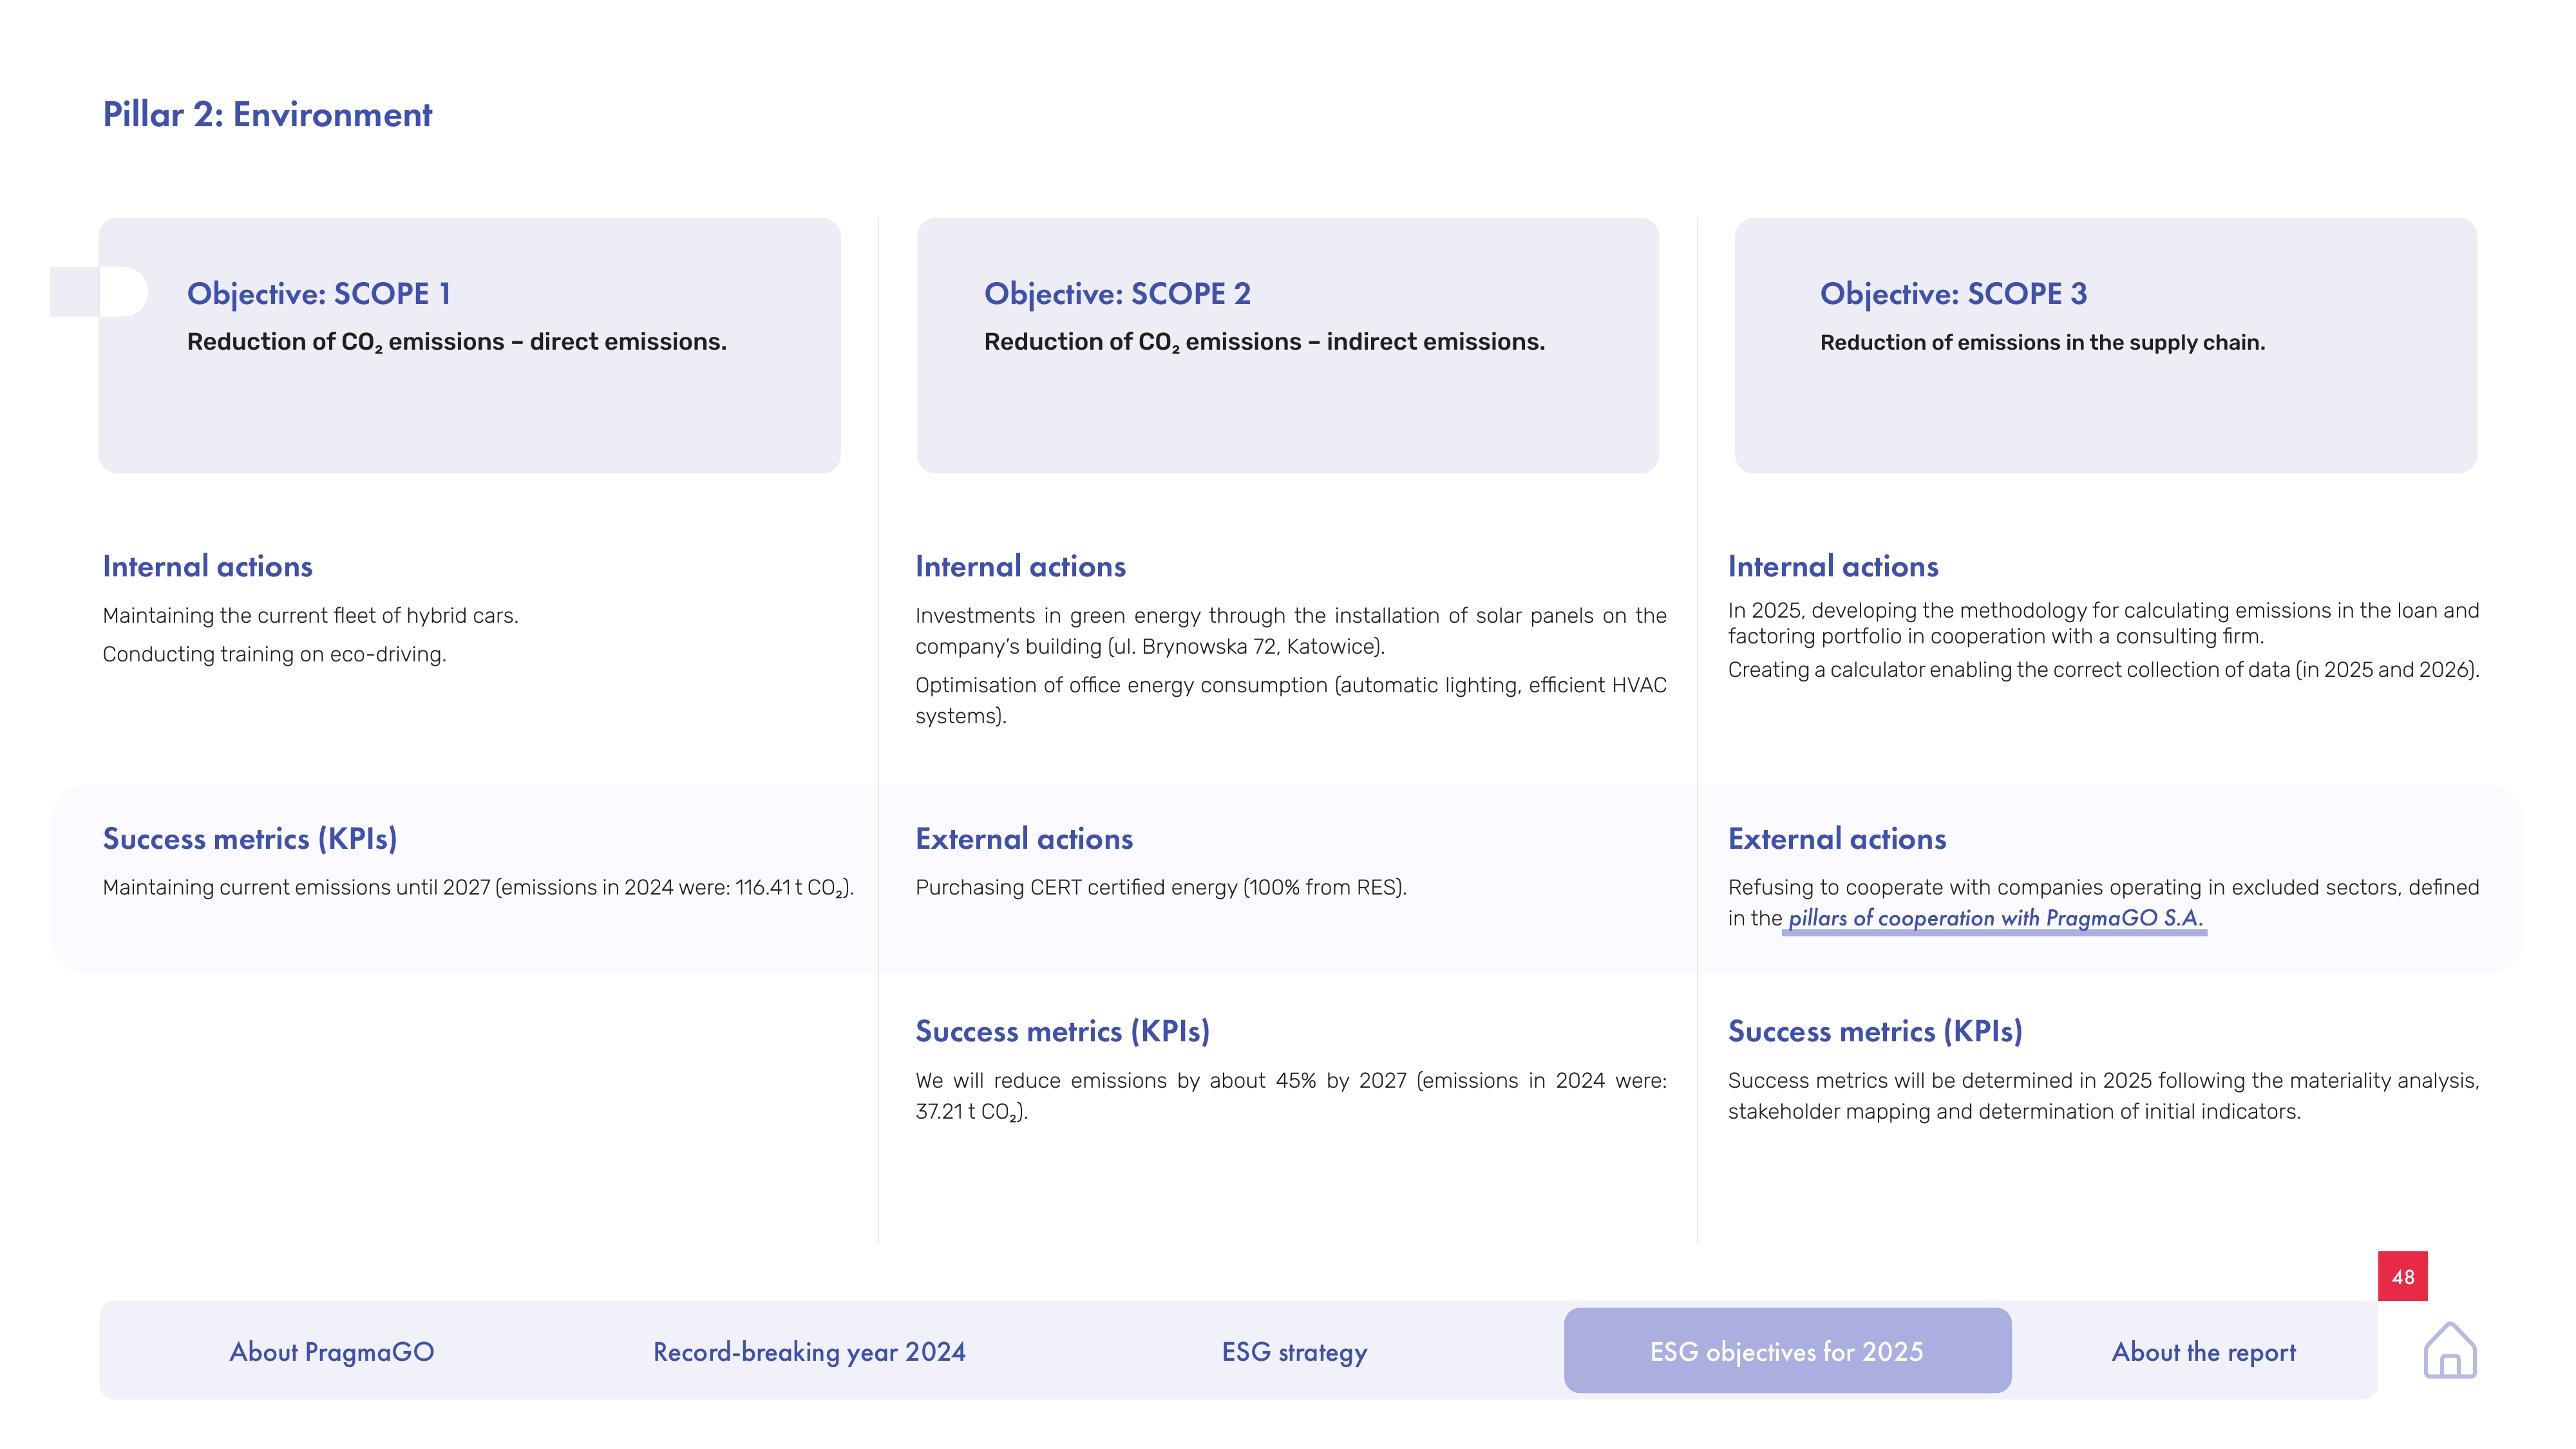This screenshot has width=2576, height=1449.
Task: Click 'indirect emissions' subtitle under SCOPE 2
Action: [x=1265, y=342]
